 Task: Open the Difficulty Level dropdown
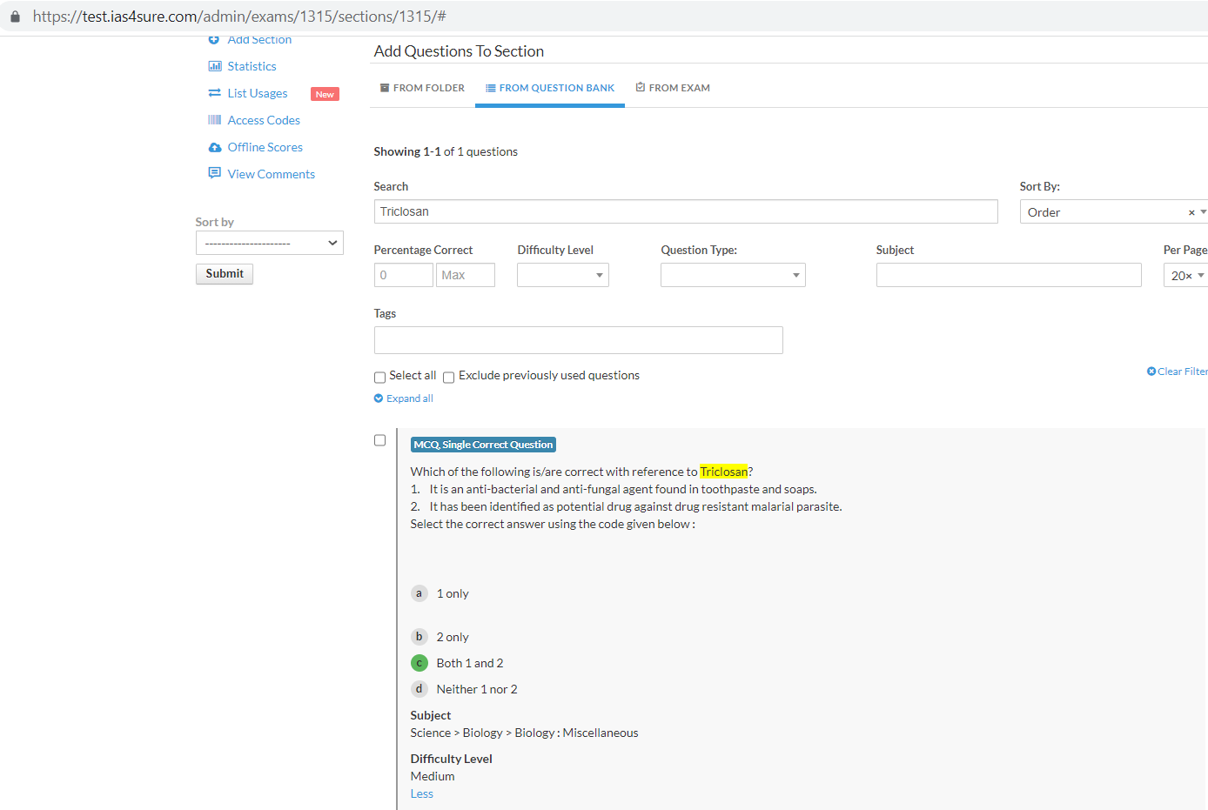562,275
